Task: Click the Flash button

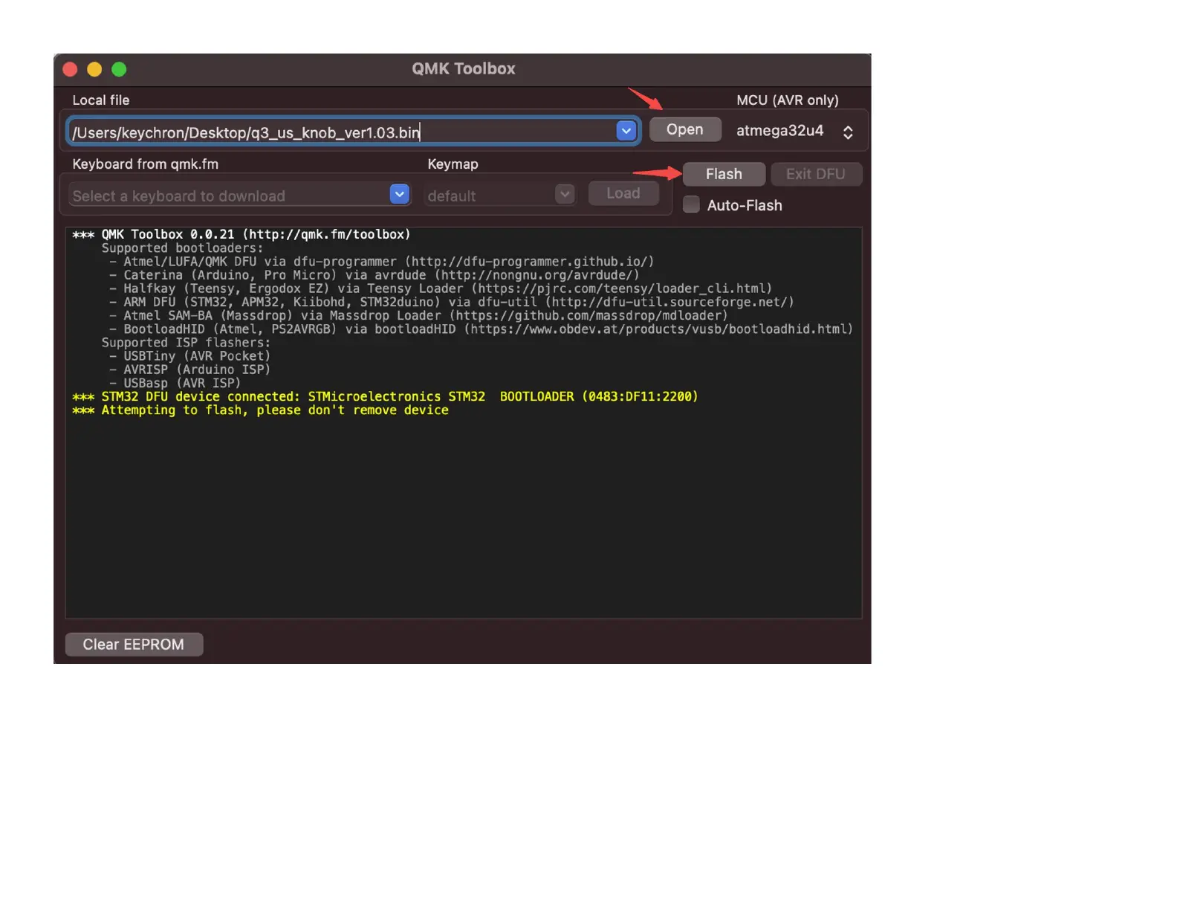Action: pyautogui.click(x=724, y=174)
